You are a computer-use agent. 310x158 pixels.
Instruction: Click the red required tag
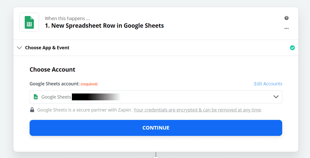coord(89,84)
